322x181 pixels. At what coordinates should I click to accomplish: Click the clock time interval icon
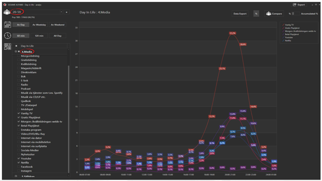[7, 36]
